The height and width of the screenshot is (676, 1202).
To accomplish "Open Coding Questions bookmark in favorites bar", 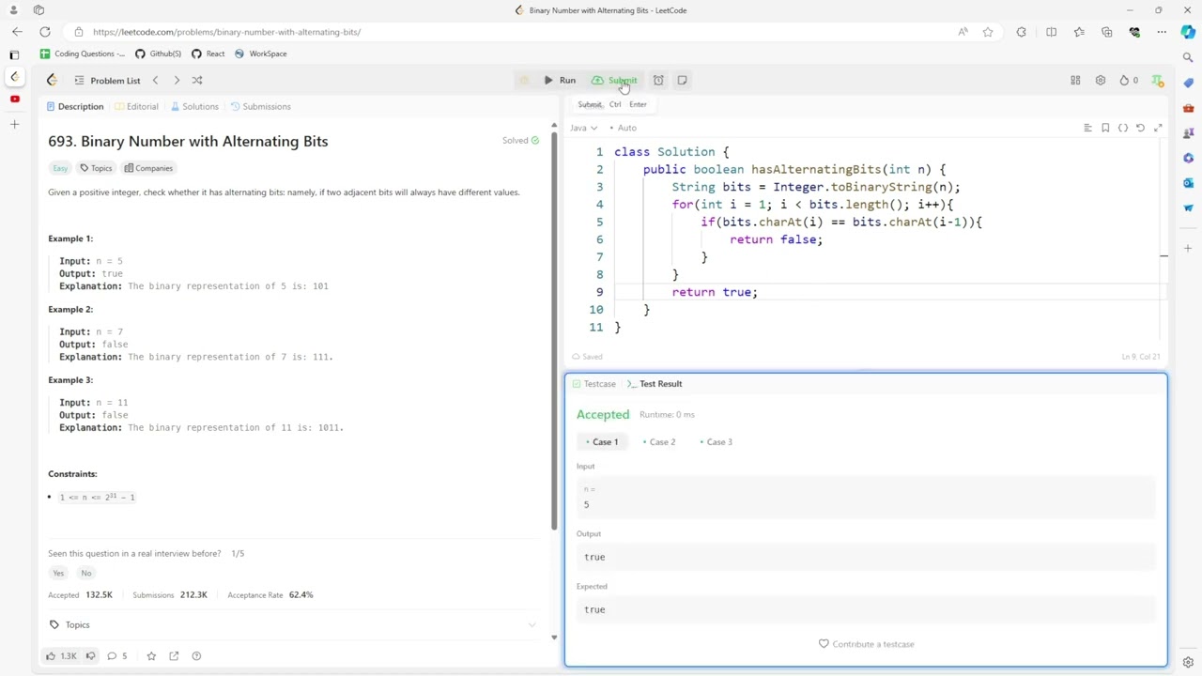I will point(83,54).
